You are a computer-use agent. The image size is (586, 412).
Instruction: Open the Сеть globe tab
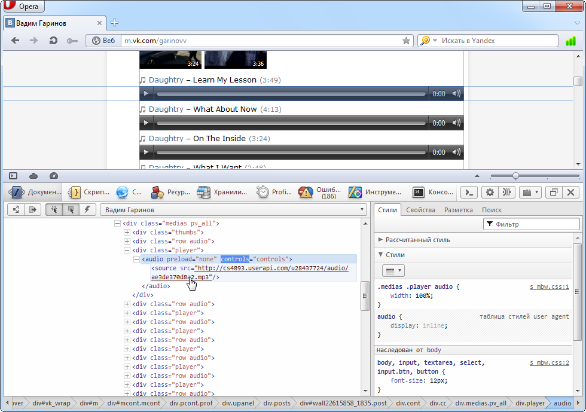pyautogui.click(x=129, y=192)
